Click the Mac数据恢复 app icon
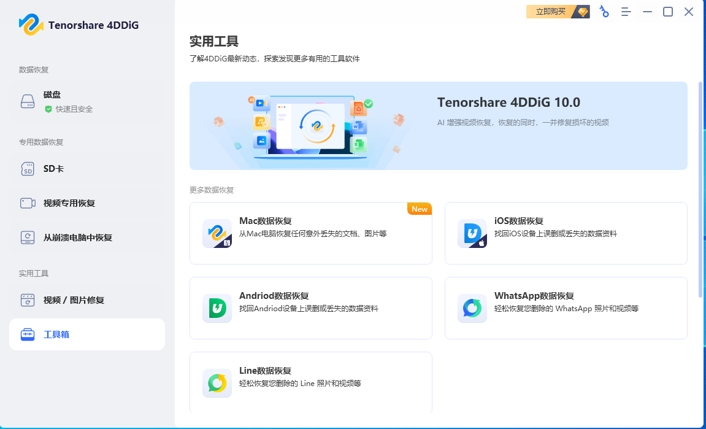Viewport: 706px width, 429px height. tap(217, 233)
